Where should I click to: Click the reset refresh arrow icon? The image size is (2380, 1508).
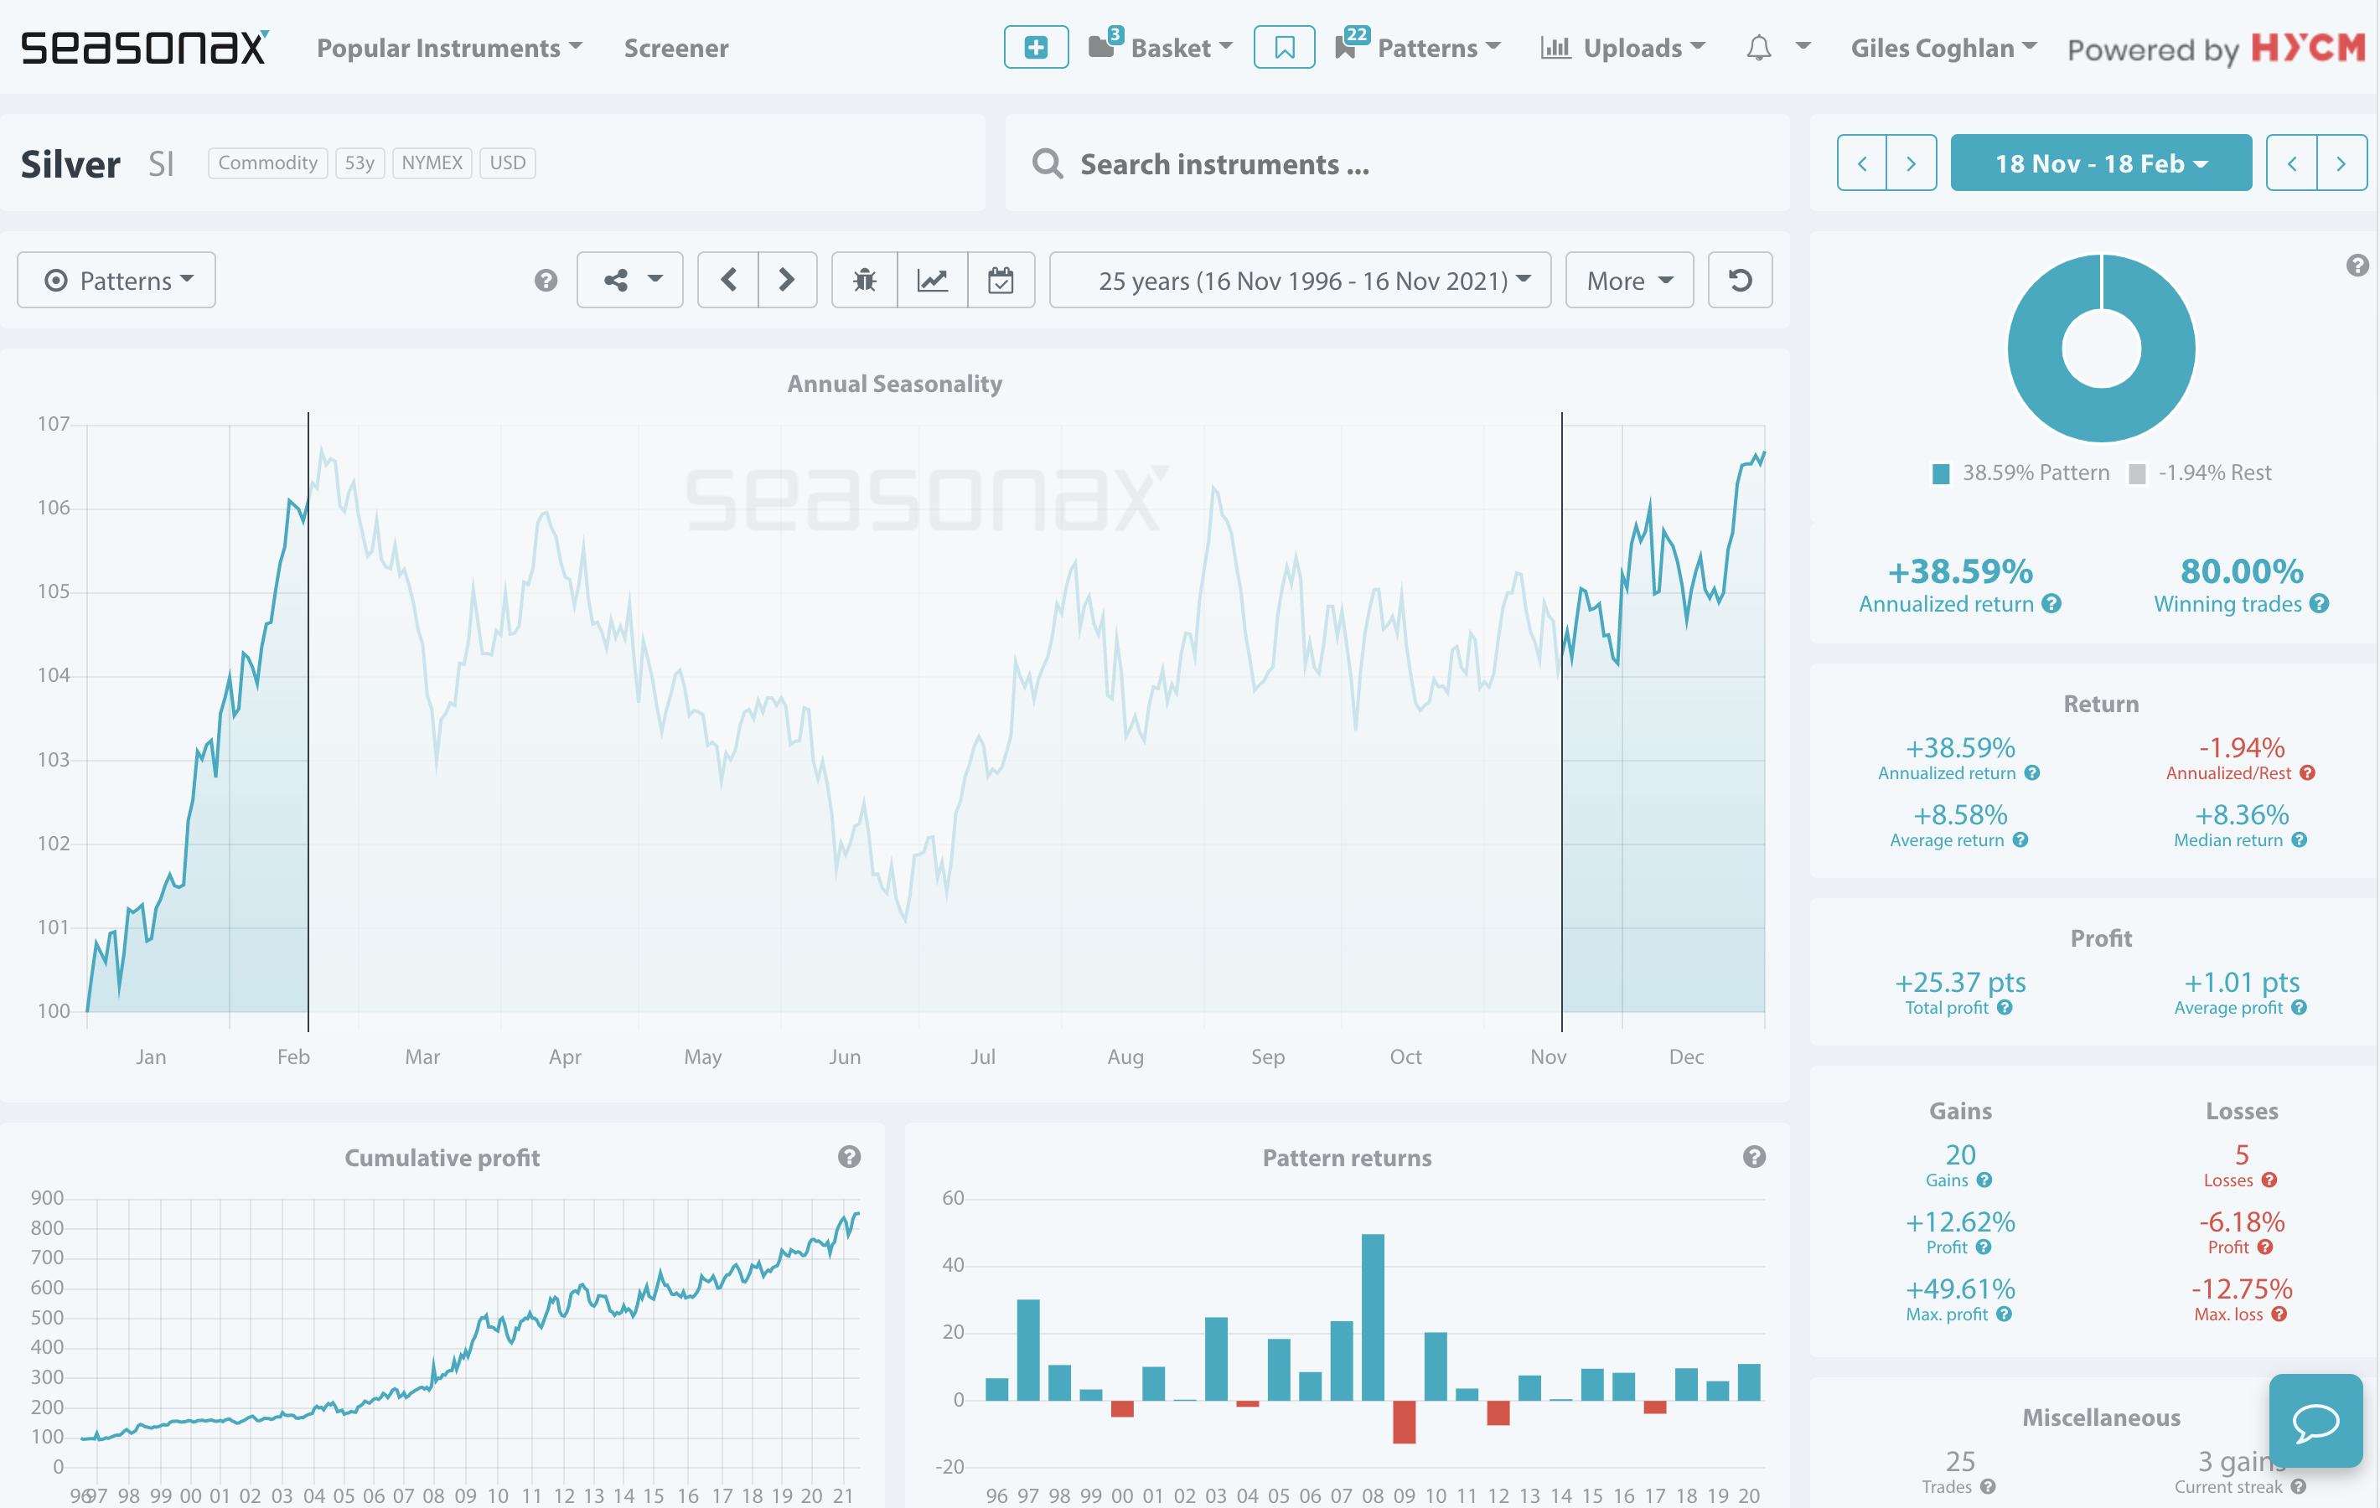[1740, 281]
